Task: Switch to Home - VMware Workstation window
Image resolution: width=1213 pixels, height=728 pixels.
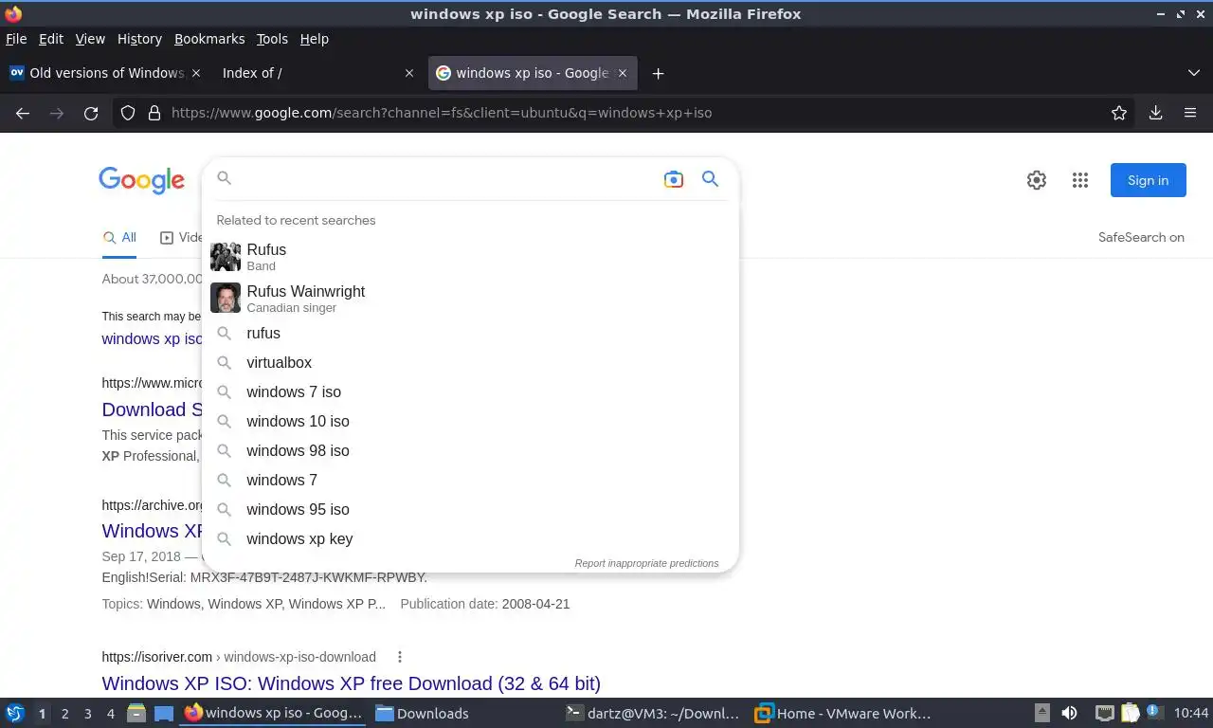Action: tap(843, 713)
